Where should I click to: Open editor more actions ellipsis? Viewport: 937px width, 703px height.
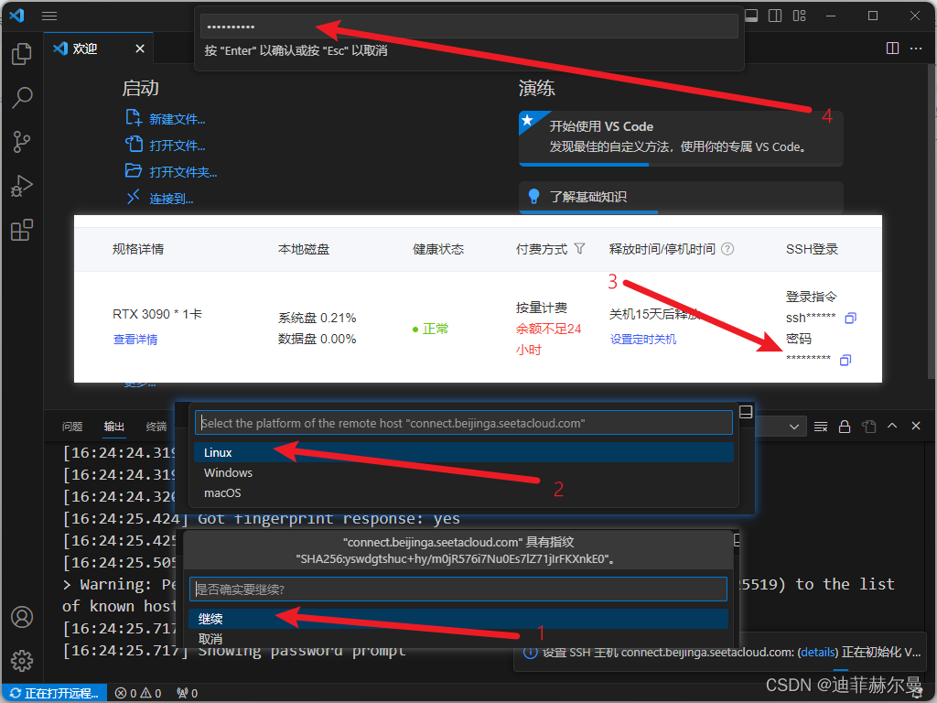[915, 49]
